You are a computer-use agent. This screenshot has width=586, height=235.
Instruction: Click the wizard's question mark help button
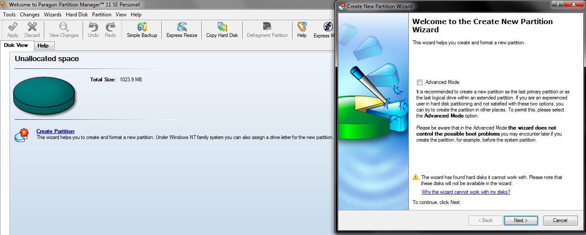(557, 4)
